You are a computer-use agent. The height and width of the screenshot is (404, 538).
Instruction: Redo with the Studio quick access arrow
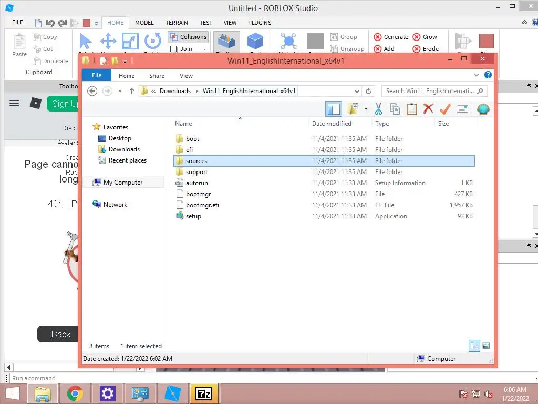pyautogui.click(x=63, y=23)
